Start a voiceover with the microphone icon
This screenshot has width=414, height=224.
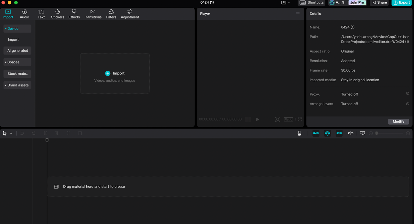click(x=300, y=133)
